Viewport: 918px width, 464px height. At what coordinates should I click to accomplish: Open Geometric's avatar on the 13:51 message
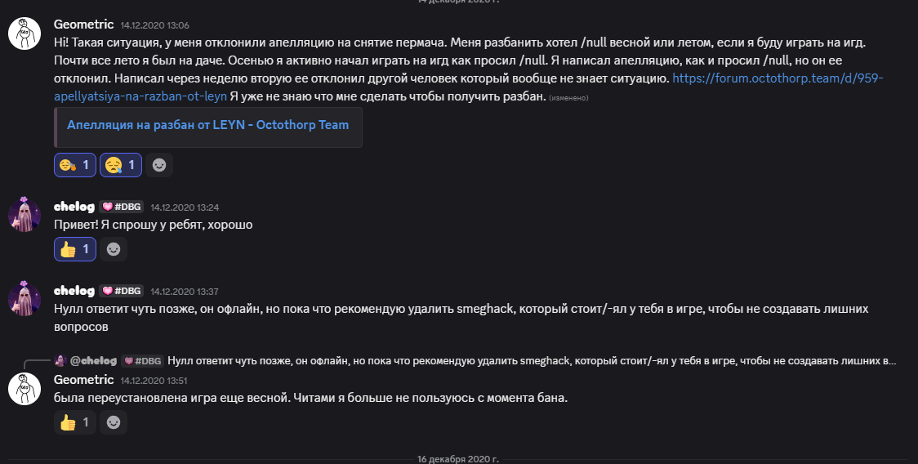click(25, 388)
